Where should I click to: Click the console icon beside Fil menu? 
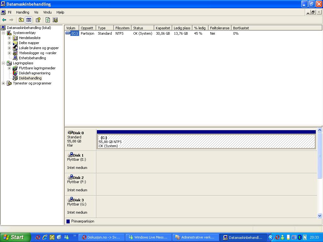point(3,12)
